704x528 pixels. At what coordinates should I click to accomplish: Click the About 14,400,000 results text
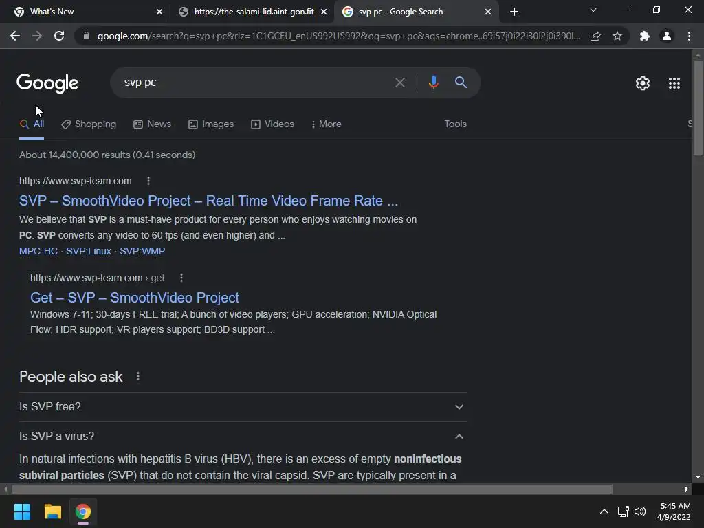(x=107, y=155)
